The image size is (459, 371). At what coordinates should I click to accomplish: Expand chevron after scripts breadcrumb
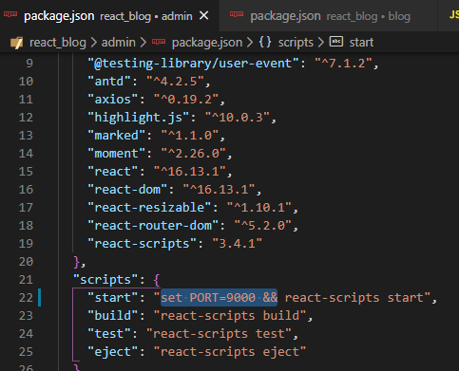click(321, 43)
